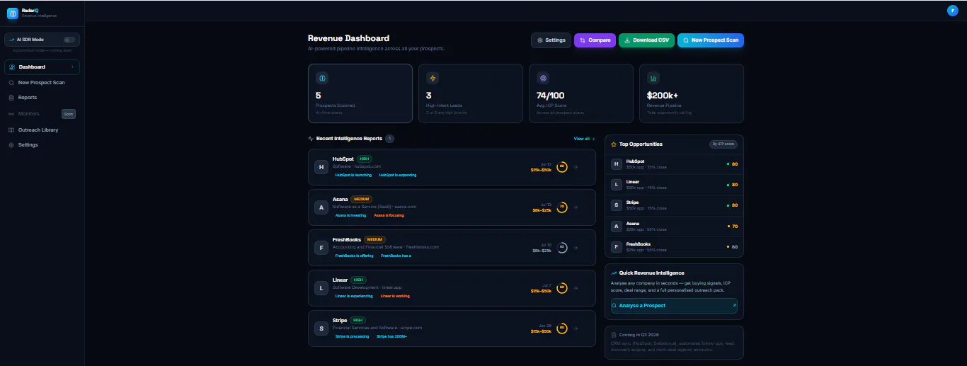Click the Top Opportunities star icon

tap(614, 144)
